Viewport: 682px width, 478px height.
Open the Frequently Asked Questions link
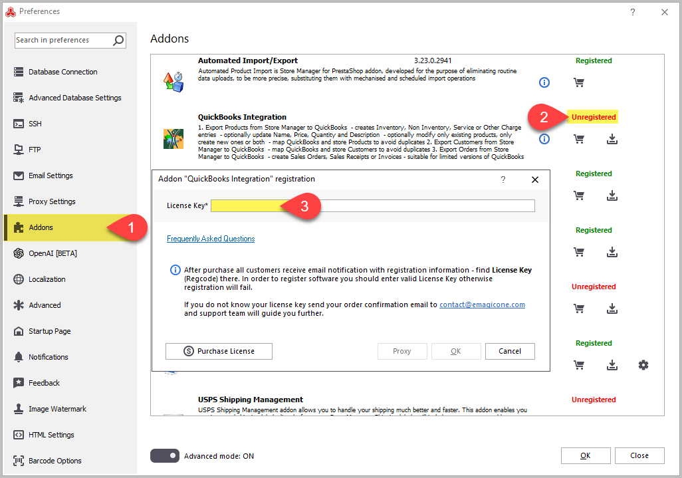[211, 239]
